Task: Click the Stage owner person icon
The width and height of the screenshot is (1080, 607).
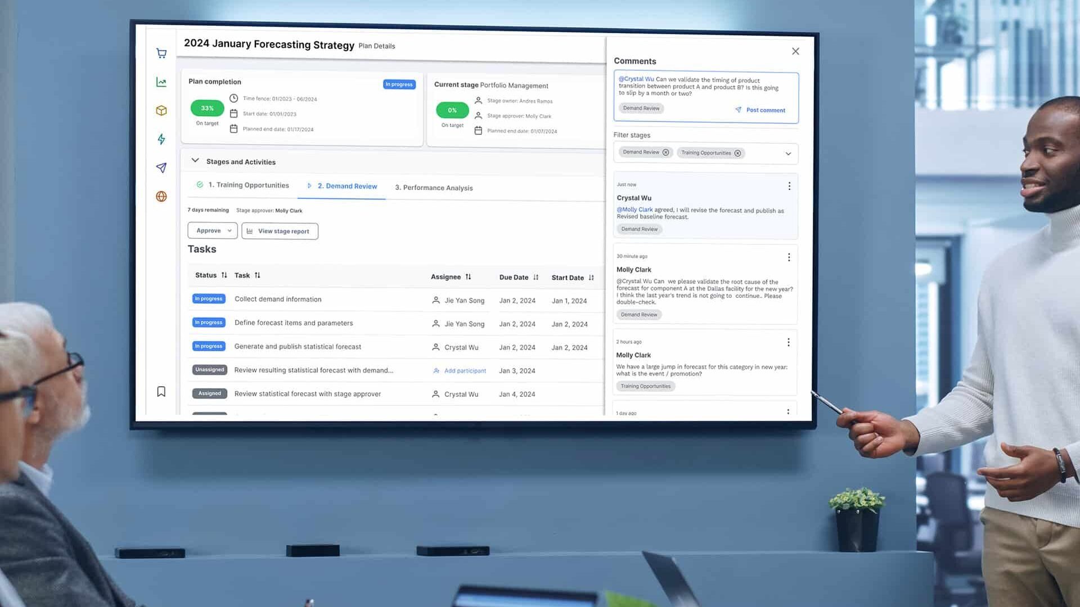Action: click(478, 101)
